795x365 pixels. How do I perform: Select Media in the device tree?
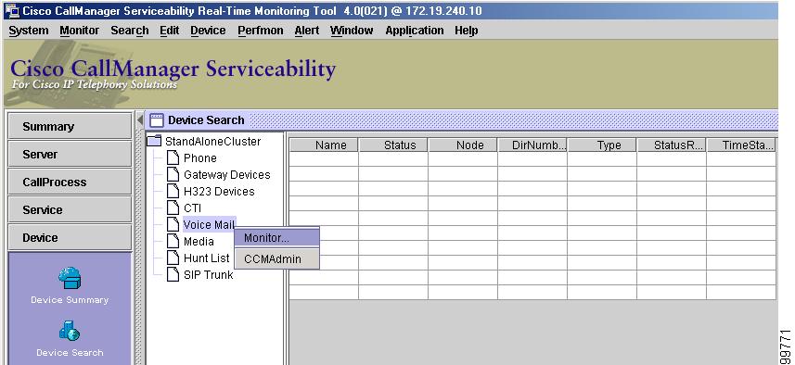(199, 241)
